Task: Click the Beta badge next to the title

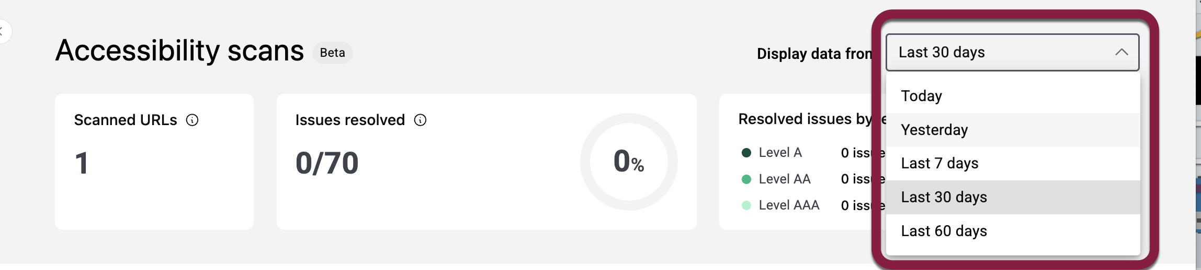Action: coord(332,53)
